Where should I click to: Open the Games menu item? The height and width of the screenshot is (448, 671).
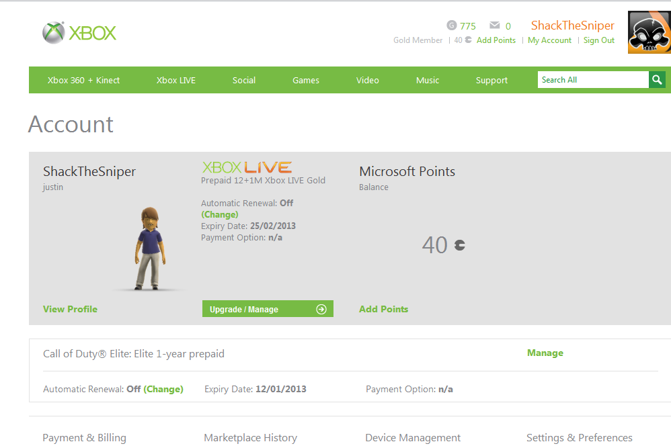click(x=305, y=81)
